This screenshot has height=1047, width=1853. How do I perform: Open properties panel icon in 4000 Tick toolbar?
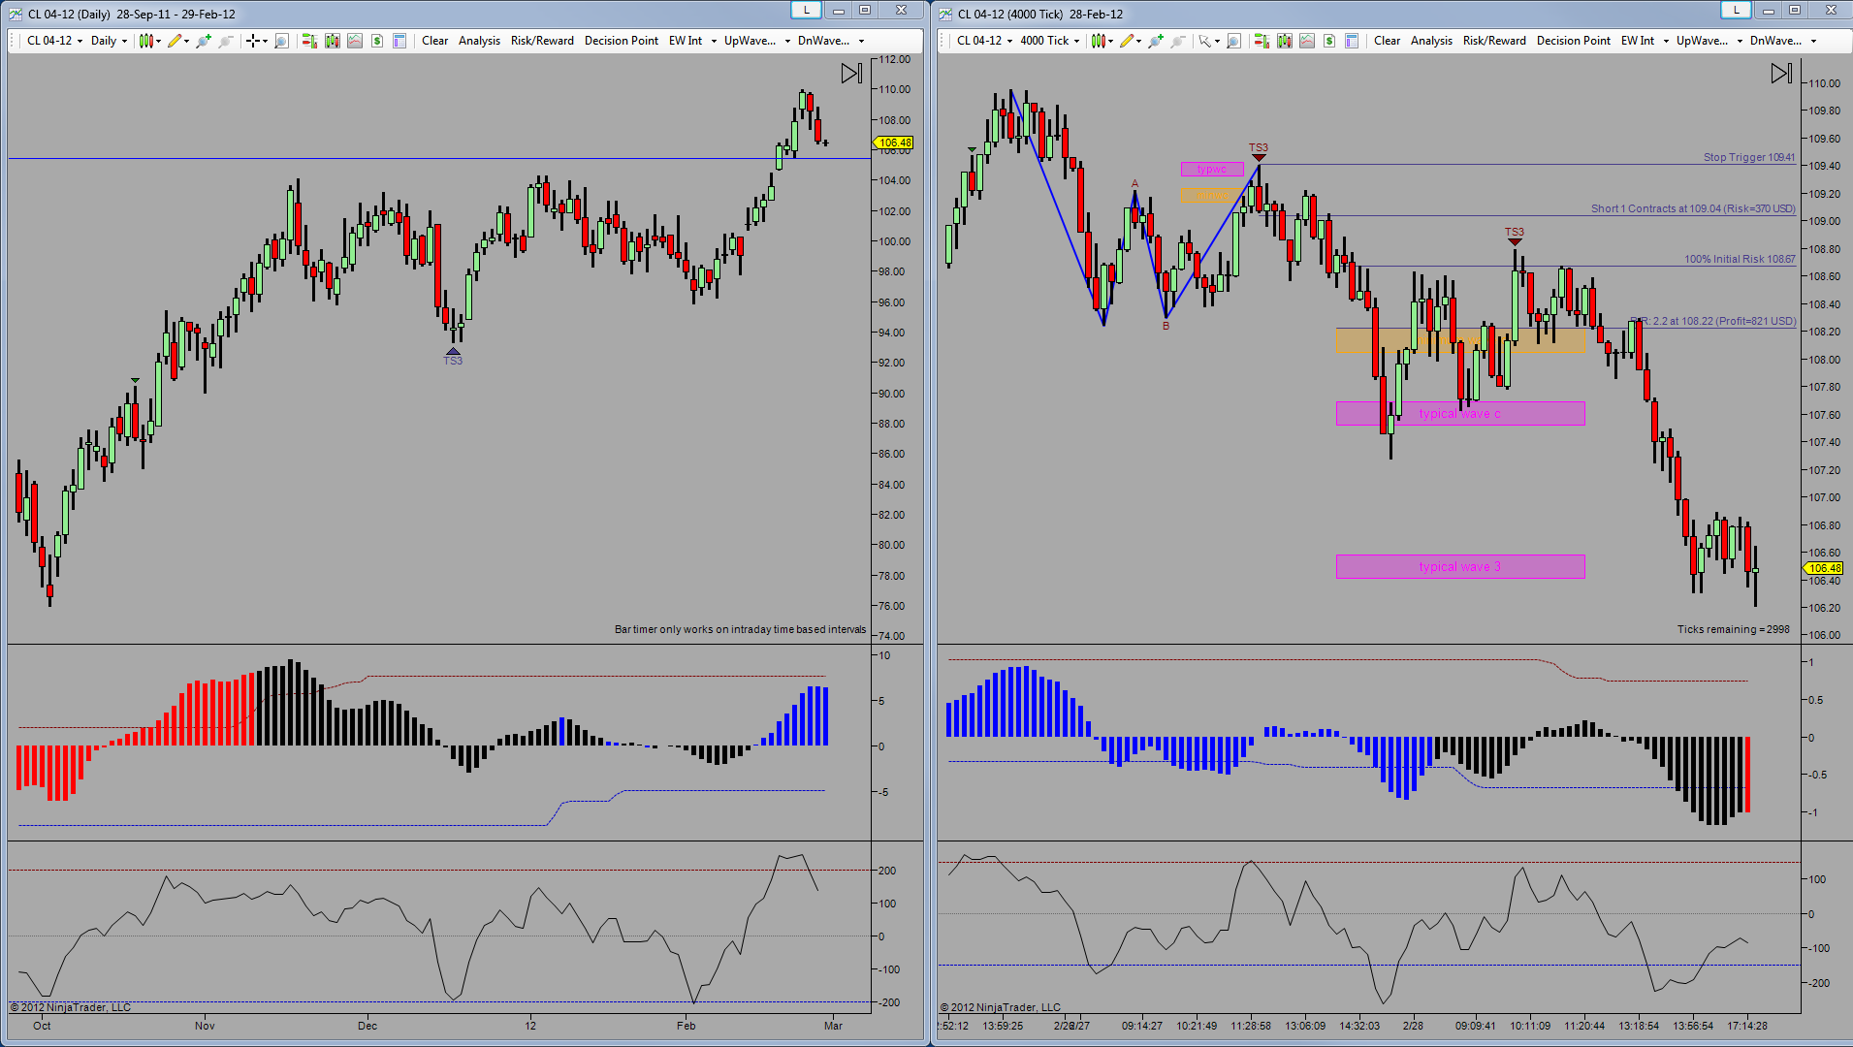pos(1352,41)
